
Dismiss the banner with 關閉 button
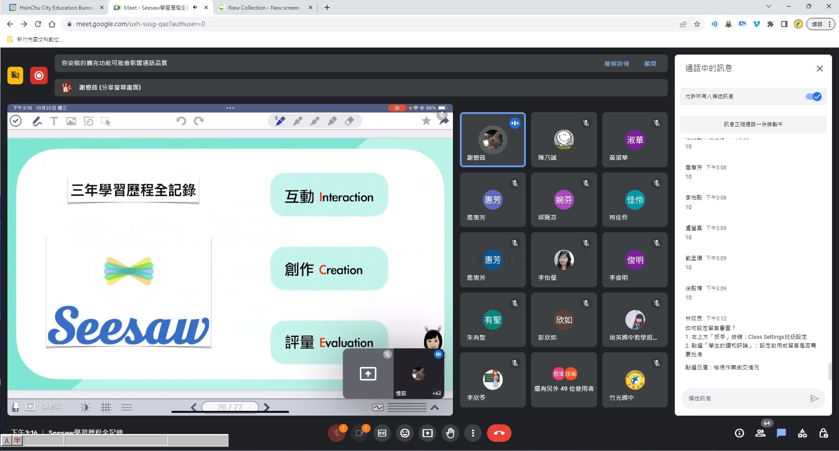pos(650,64)
